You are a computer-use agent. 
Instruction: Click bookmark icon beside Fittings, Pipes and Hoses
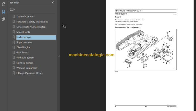14,73
